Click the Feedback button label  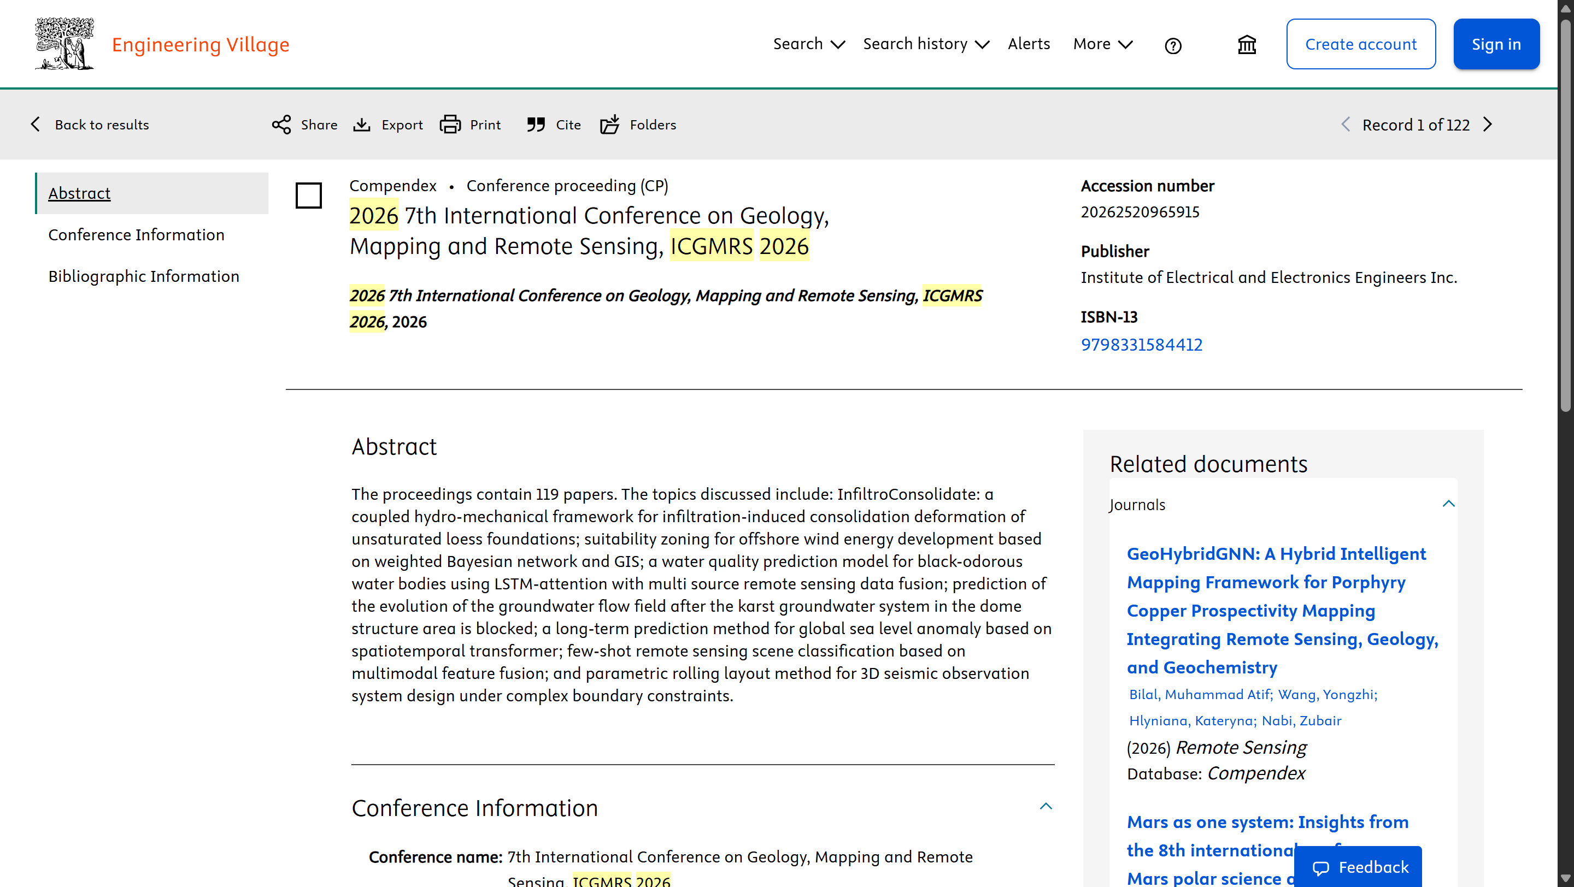[x=1373, y=867]
